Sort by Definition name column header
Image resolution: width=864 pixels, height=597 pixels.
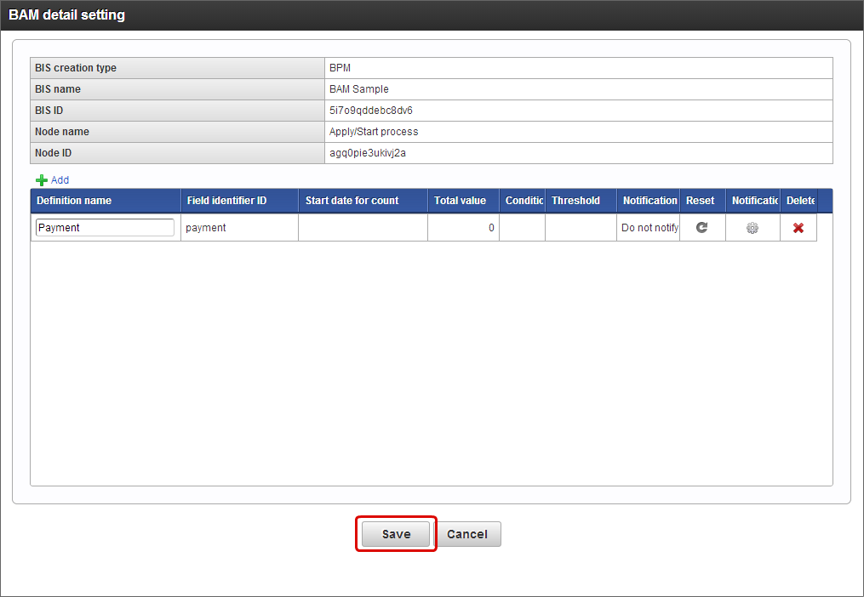pyautogui.click(x=106, y=201)
